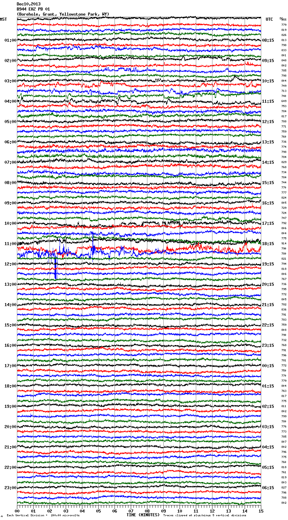The image size is (288, 520).
Task: Select the MST time label "21:00"
Action: pyautogui.click(x=11, y=447)
